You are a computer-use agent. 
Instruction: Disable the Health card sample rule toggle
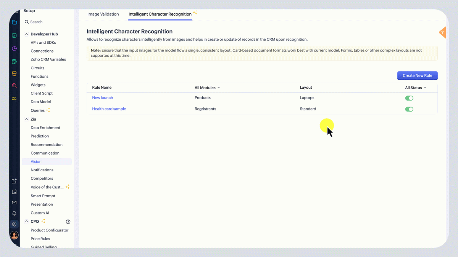[409, 109]
